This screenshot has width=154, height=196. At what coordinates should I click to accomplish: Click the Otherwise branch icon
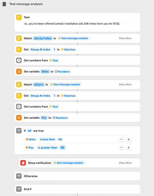(19, 176)
